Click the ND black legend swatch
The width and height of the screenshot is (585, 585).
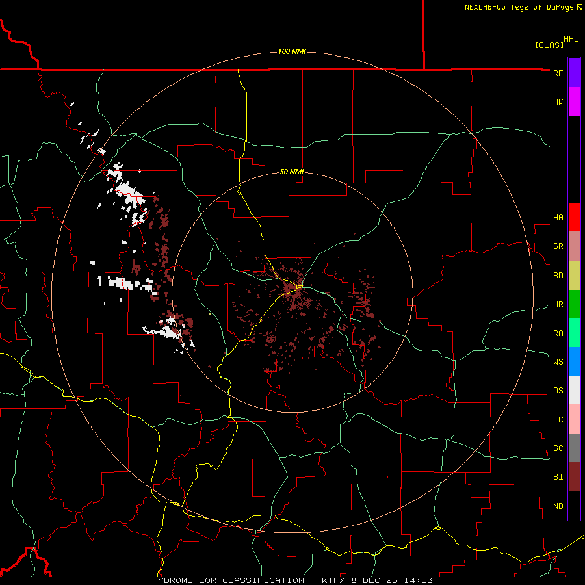(574, 506)
